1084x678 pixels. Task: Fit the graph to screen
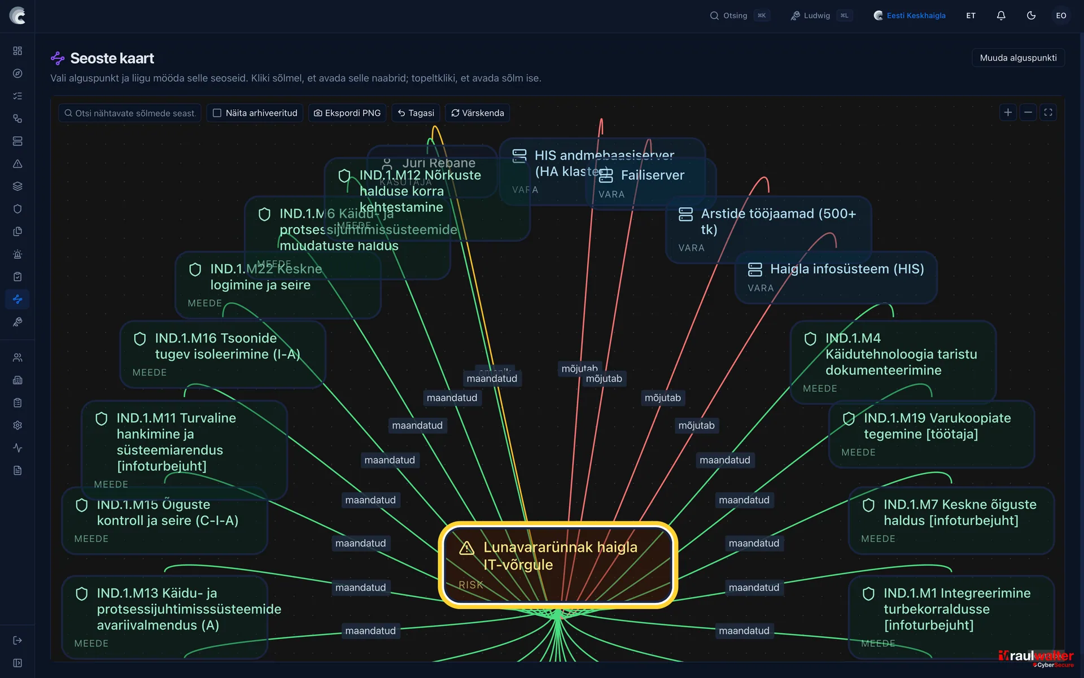[1048, 112]
